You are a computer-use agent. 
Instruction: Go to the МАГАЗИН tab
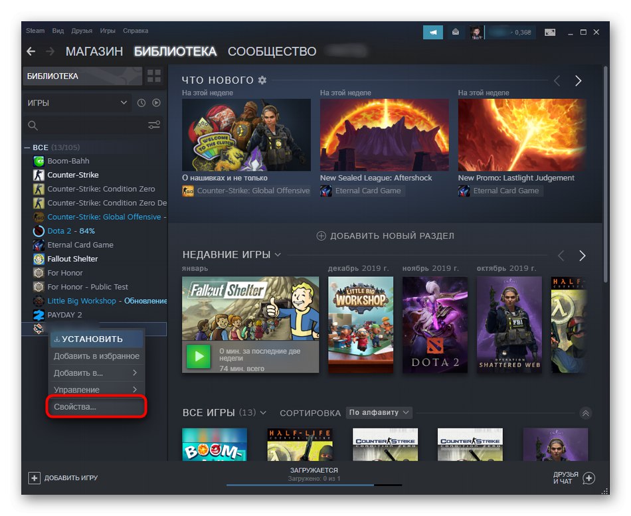[x=94, y=52]
